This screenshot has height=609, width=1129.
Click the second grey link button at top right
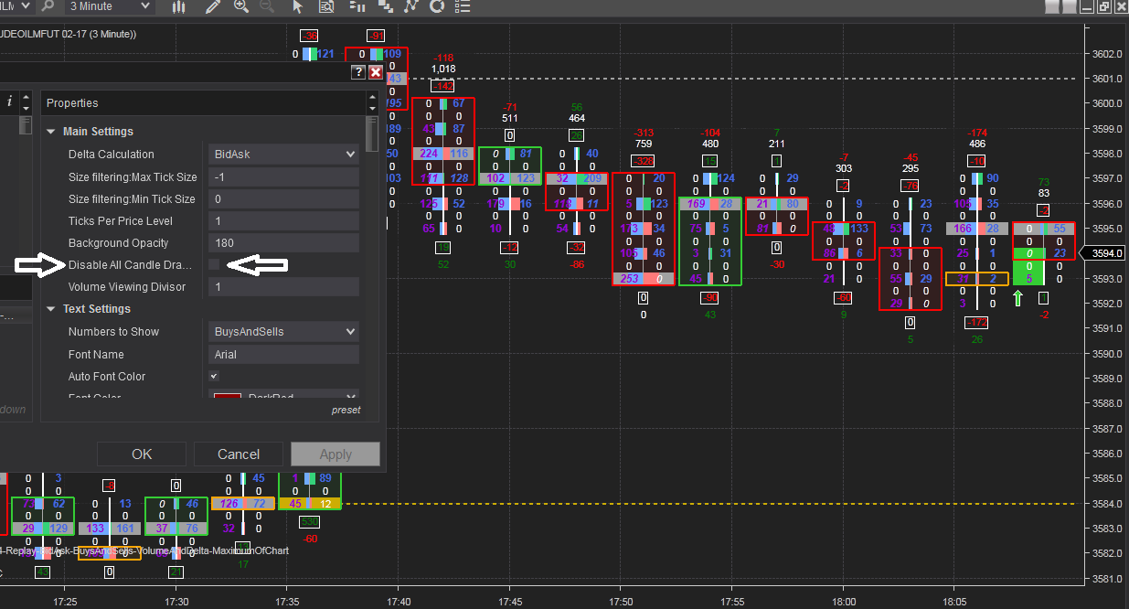tap(1070, 6)
